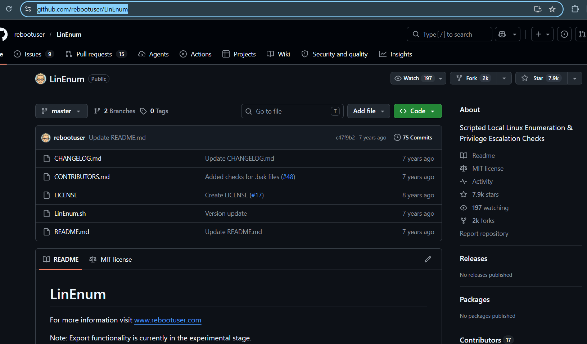587x344 pixels.
Task: Fork the repository with the Fork button
Action: coord(473,78)
